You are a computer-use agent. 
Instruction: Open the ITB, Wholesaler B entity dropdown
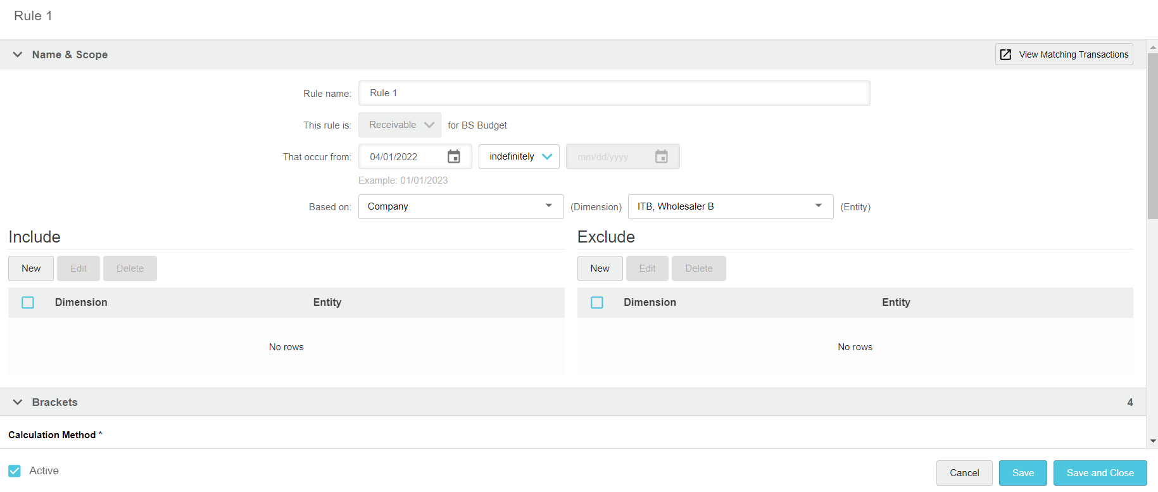(730, 206)
